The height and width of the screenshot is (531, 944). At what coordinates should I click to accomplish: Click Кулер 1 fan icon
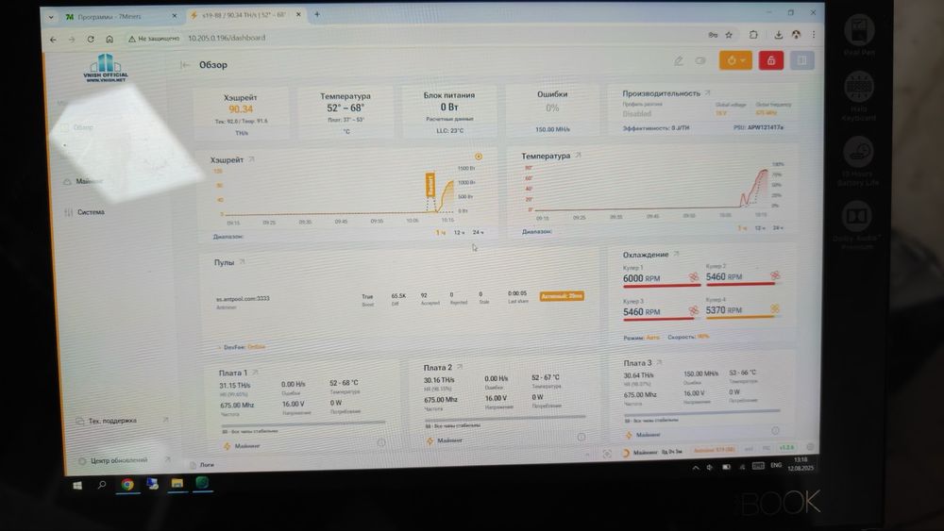click(x=694, y=276)
